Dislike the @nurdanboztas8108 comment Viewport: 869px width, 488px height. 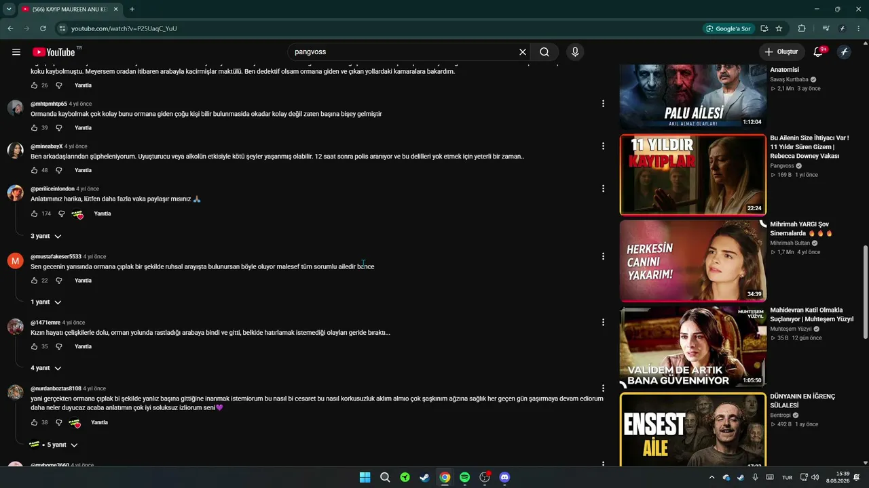click(58, 423)
